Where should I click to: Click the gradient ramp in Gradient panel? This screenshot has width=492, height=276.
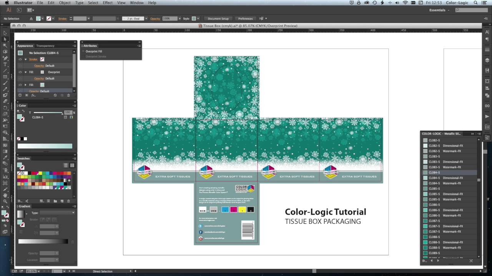click(43, 242)
